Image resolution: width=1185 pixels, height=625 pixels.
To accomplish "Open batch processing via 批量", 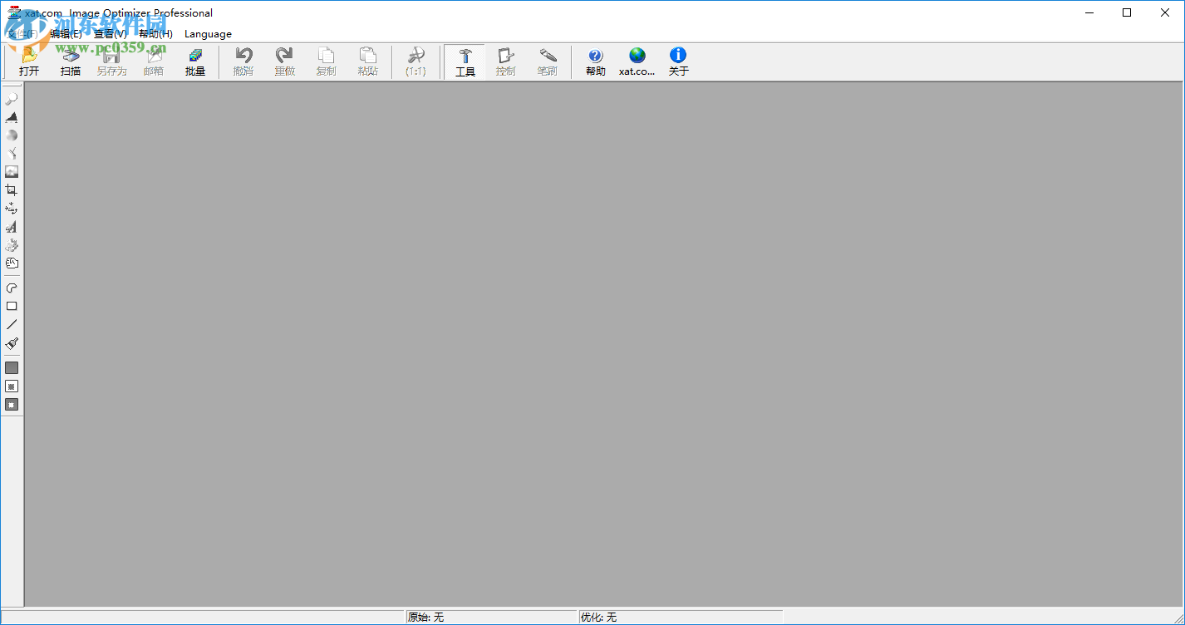I will (195, 61).
